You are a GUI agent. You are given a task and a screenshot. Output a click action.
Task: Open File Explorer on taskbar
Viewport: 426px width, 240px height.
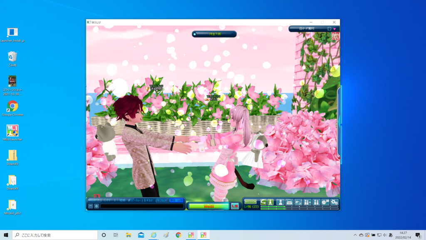[129, 235]
